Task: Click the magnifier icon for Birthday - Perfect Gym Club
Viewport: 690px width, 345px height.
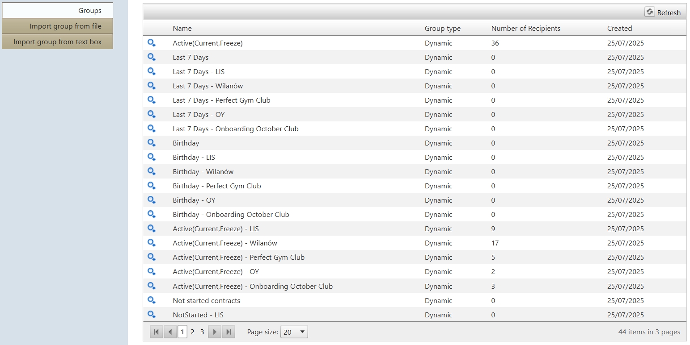Action: tap(152, 186)
